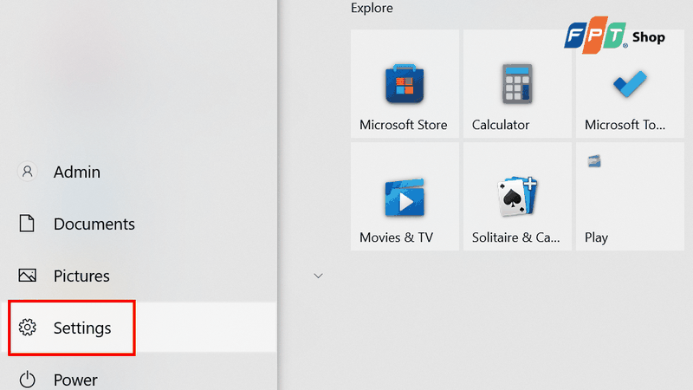693x390 pixels.
Task: Click the Pictures landscape icon
Action: pyautogui.click(x=28, y=276)
